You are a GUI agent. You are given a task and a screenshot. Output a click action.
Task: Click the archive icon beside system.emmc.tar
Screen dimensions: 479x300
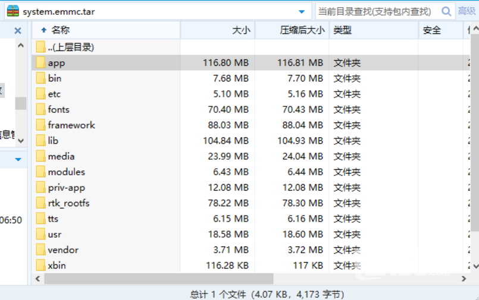click(13, 11)
